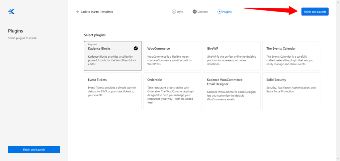Click the back arrow beside Starter Templates
The height and width of the screenshot is (161, 340).
pos(78,12)
